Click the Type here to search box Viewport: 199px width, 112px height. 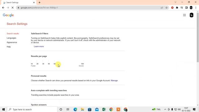pyautogui.click(x=32, y=109)
